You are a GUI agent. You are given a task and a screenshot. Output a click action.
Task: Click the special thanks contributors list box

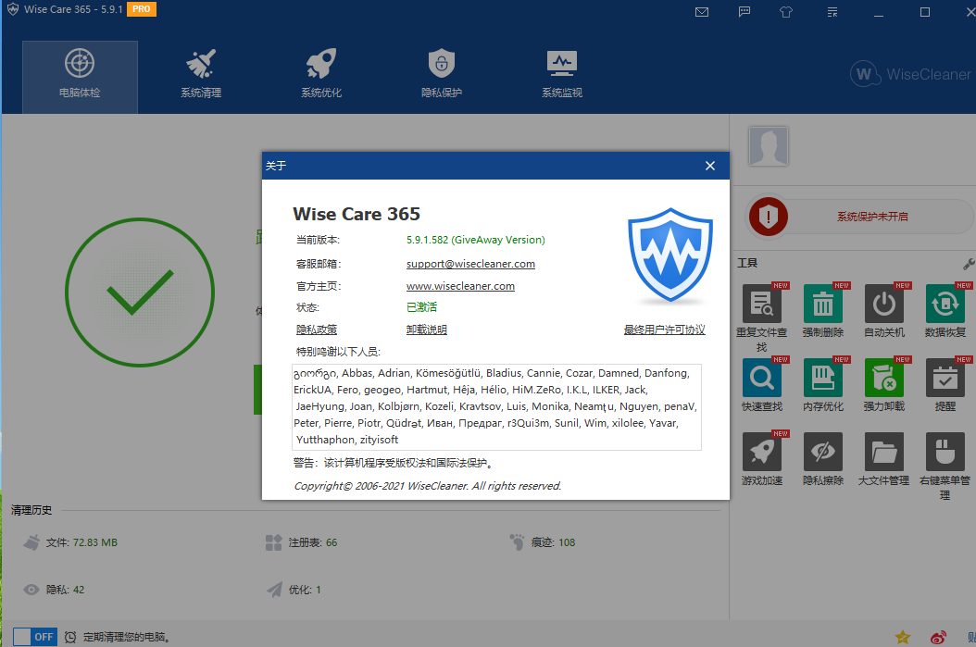pos(496,407)
